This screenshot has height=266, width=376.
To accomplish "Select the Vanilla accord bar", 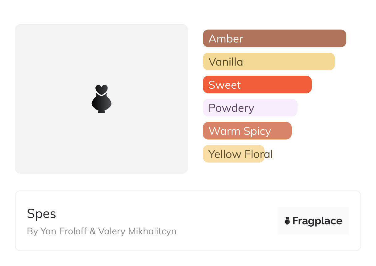I will tap(269, 62).
